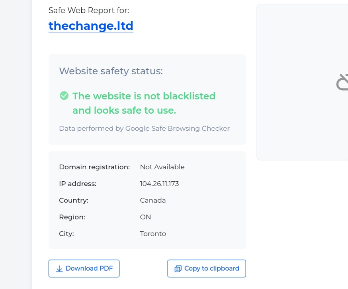Click the 'Safe Web Report for:' label
Screen dimensions: 348x289
click(x=89, y=10)
